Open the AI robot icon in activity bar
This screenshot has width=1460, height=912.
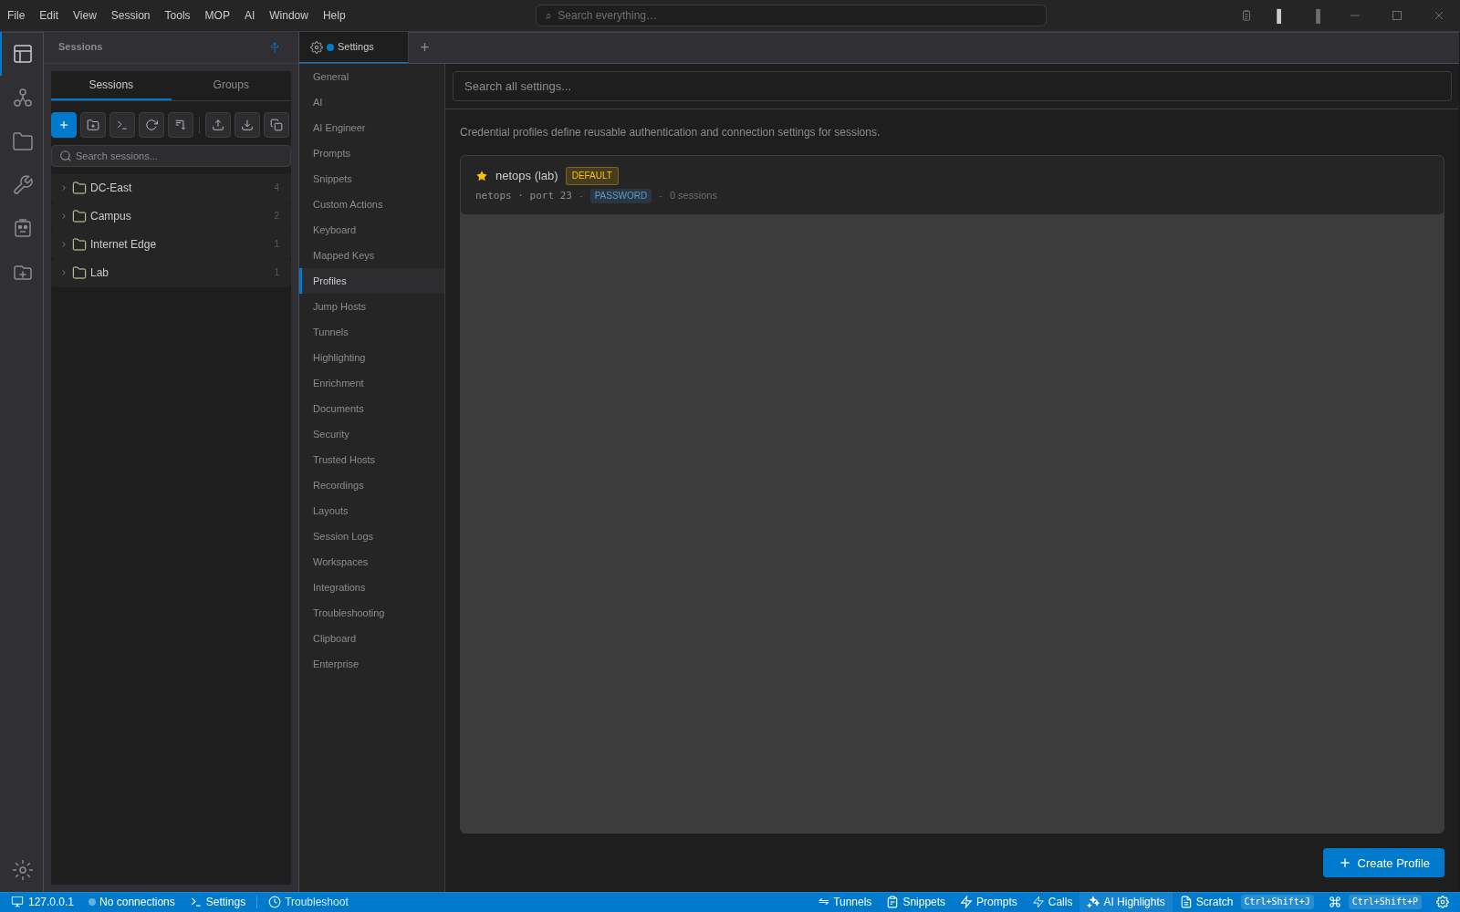coord(23,229)
